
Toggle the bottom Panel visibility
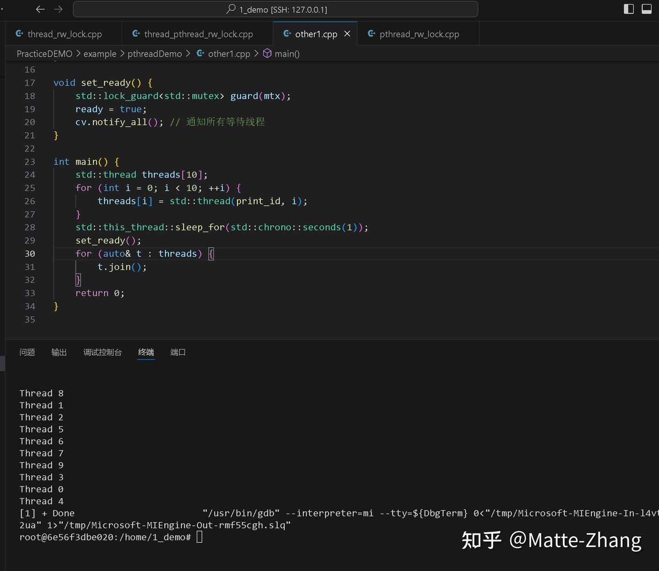click(647, 8)
